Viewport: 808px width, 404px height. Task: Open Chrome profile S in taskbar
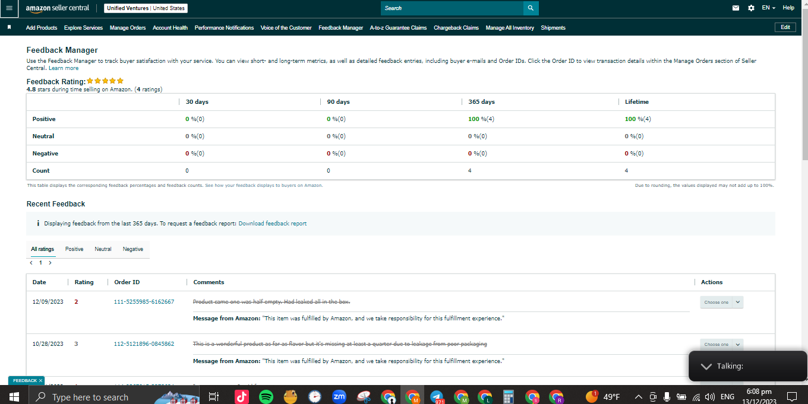coord(532,397)
